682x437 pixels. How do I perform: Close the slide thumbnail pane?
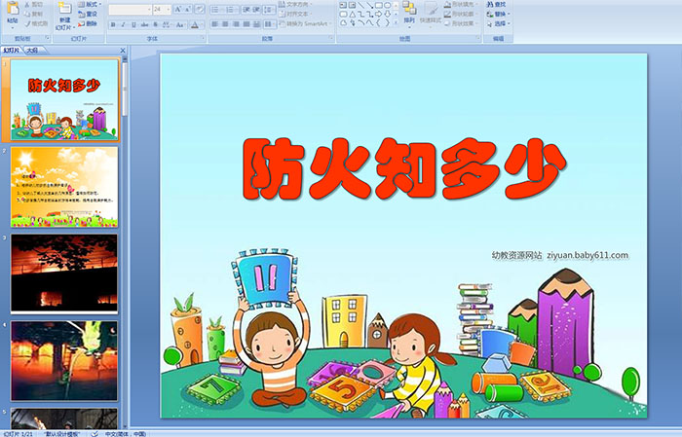coord(123,51)
